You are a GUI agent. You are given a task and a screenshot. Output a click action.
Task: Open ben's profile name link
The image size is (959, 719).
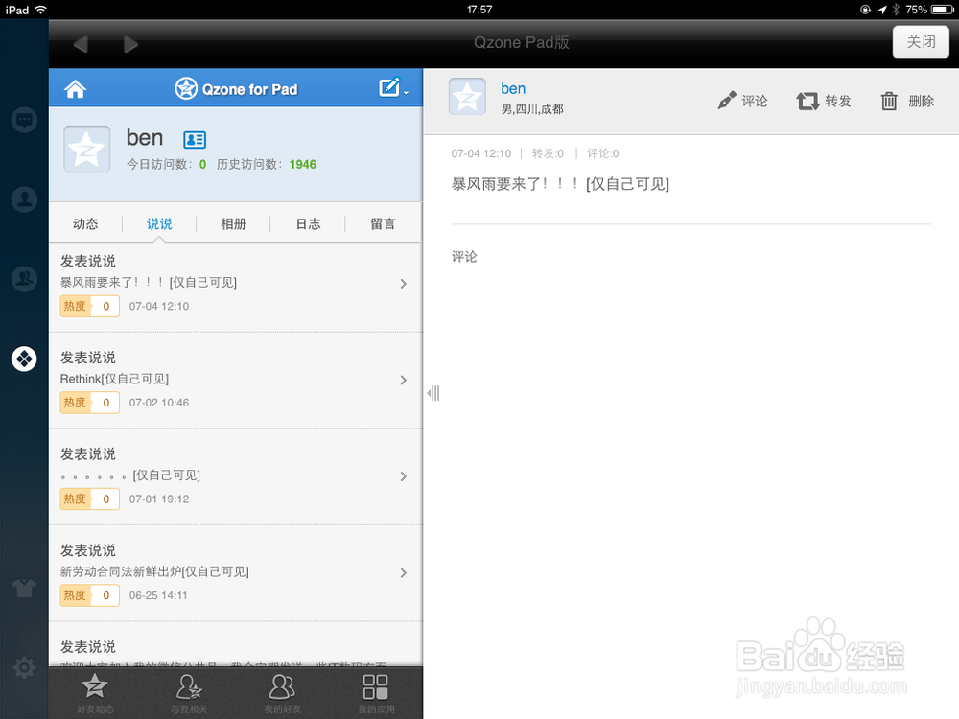click(513, 88)
